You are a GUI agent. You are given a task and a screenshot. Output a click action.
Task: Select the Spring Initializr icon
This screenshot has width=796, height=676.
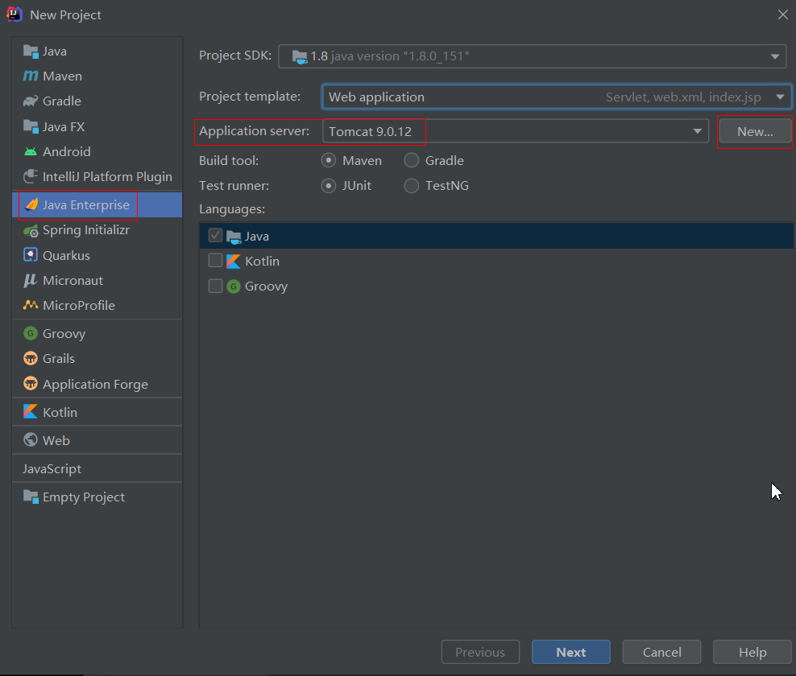coord(31,231)
